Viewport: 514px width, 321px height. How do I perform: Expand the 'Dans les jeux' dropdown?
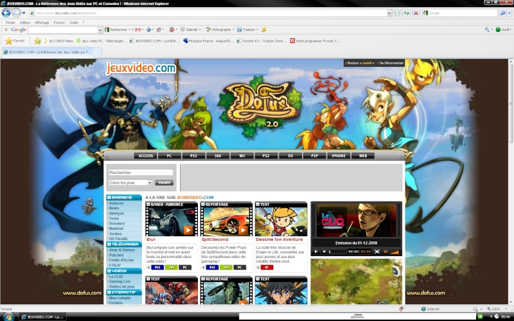(x=150, y=182)
